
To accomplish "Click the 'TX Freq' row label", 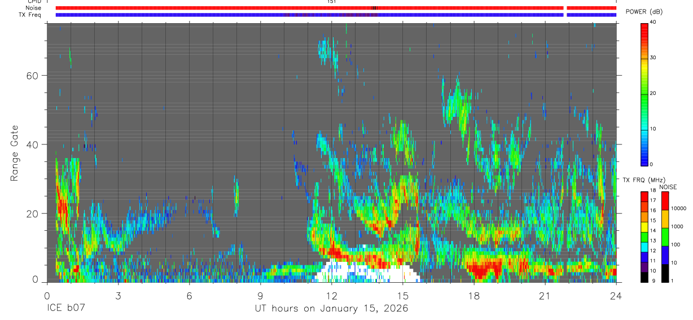I will click(x=30, y=15).
